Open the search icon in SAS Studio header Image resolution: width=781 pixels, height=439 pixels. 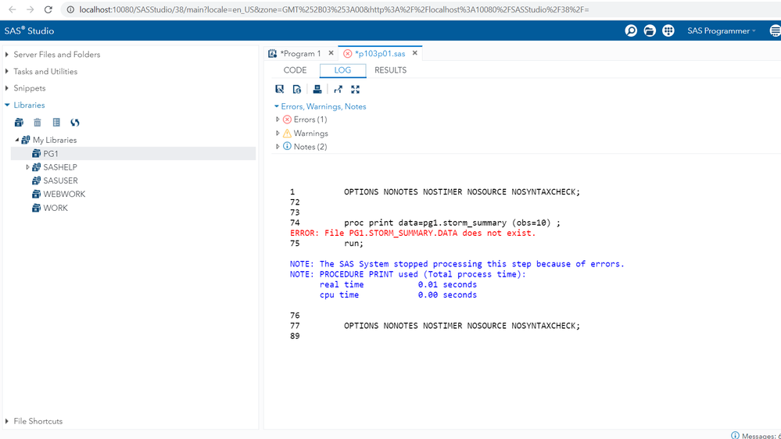[631, 30]
